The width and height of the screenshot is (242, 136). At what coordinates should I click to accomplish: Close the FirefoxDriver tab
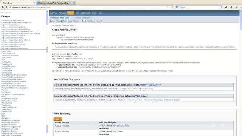(34, 3)
